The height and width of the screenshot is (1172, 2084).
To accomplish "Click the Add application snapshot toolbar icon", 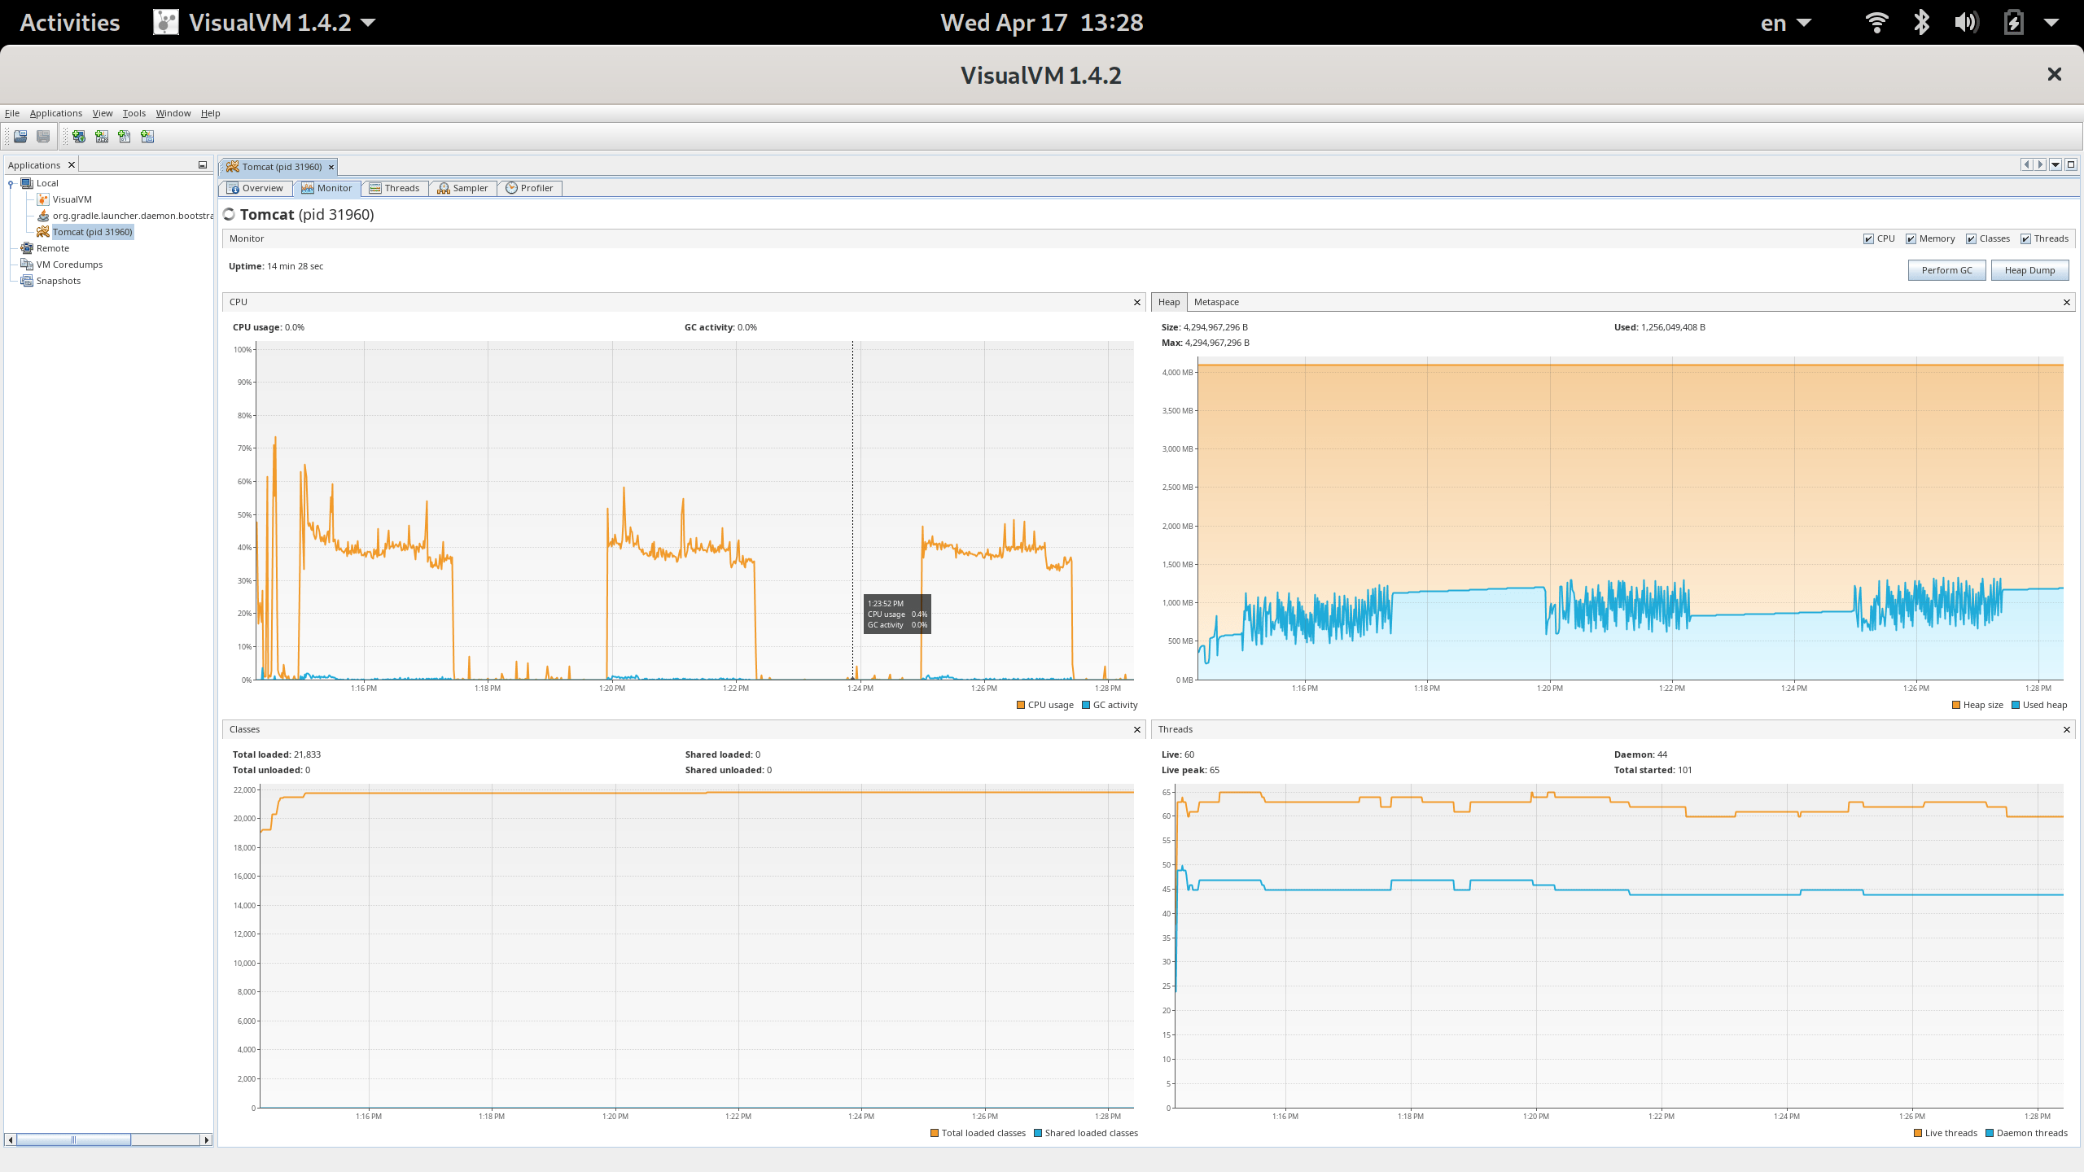I will point(147,136).
